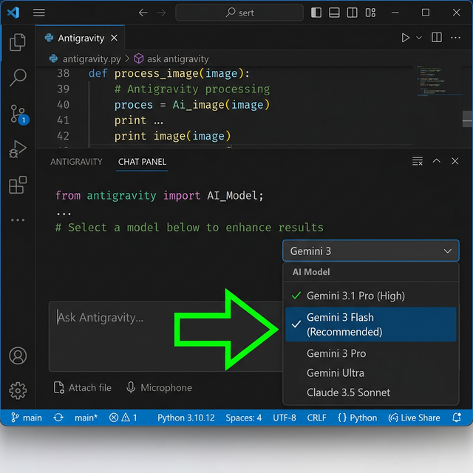Collapse the panel using chevron up

pyautogui.click(x=436, y=161)
